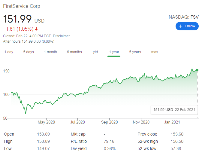Click the Nov 2020 axis label
The image size is (202, 156).
click(x=141, y=122)
